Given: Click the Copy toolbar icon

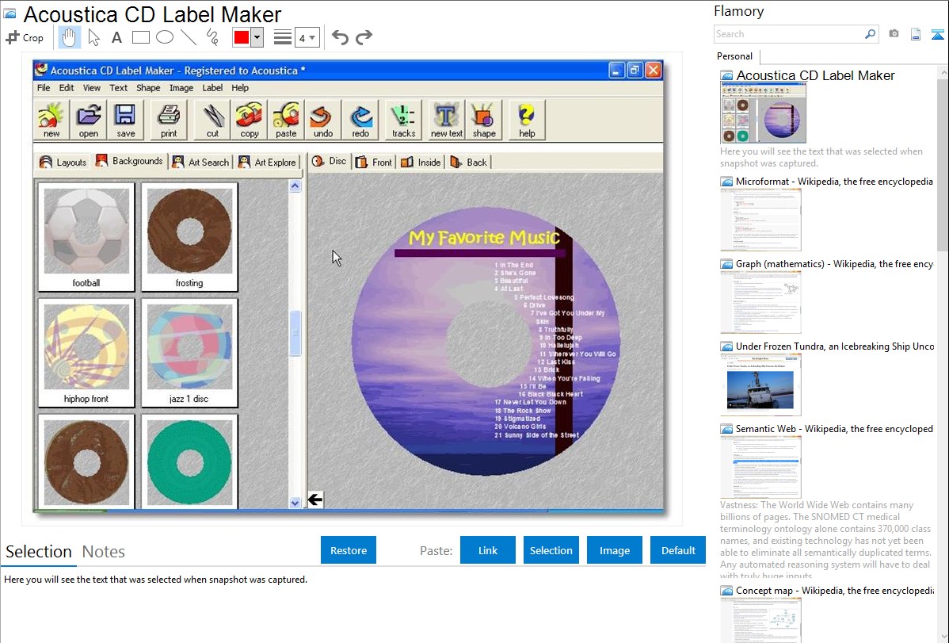Looking at the screenshot, I should [x=250, y=120].
